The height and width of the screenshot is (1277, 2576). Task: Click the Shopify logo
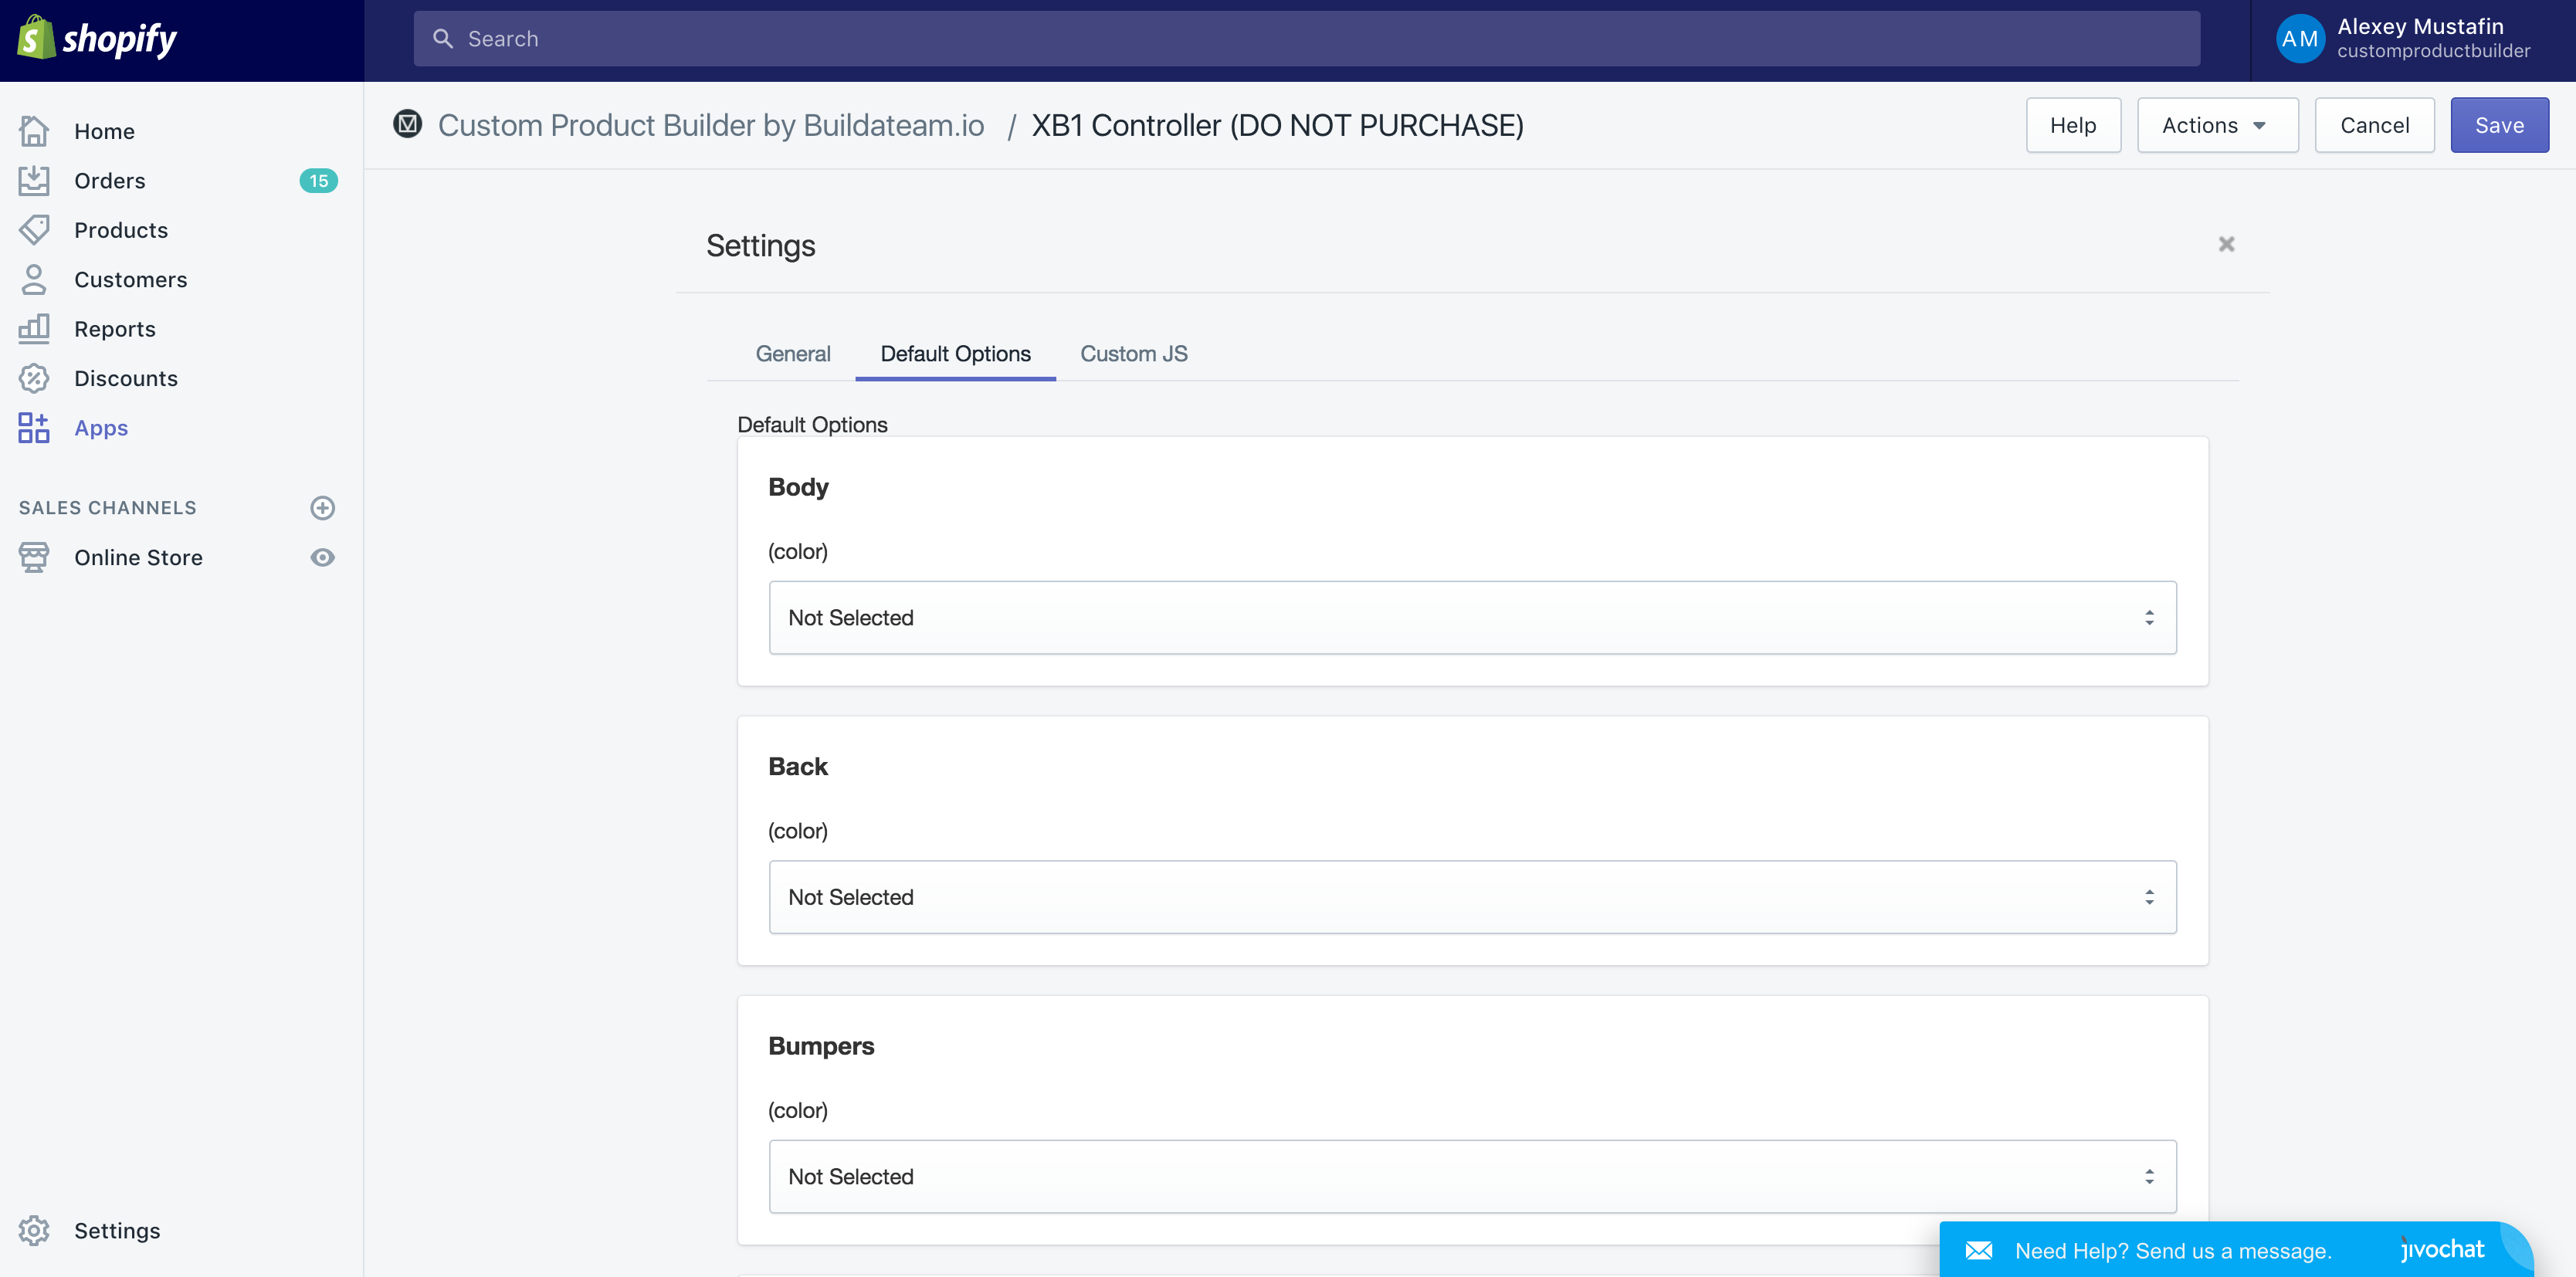coord(97,39)
